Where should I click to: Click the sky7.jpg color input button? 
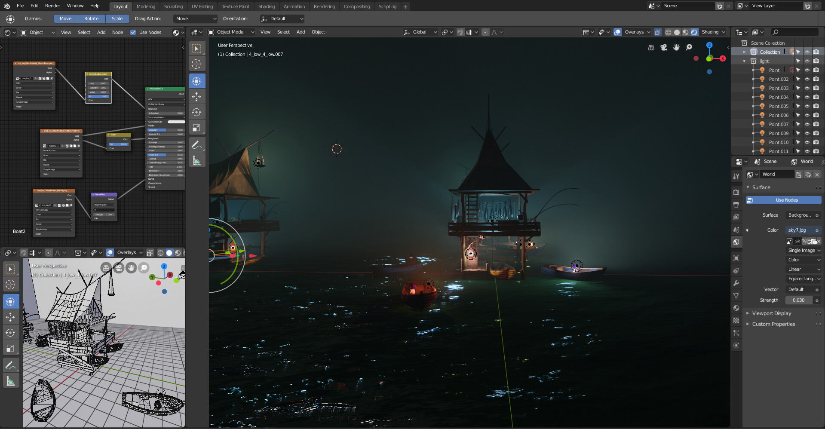tap(803, 230)
